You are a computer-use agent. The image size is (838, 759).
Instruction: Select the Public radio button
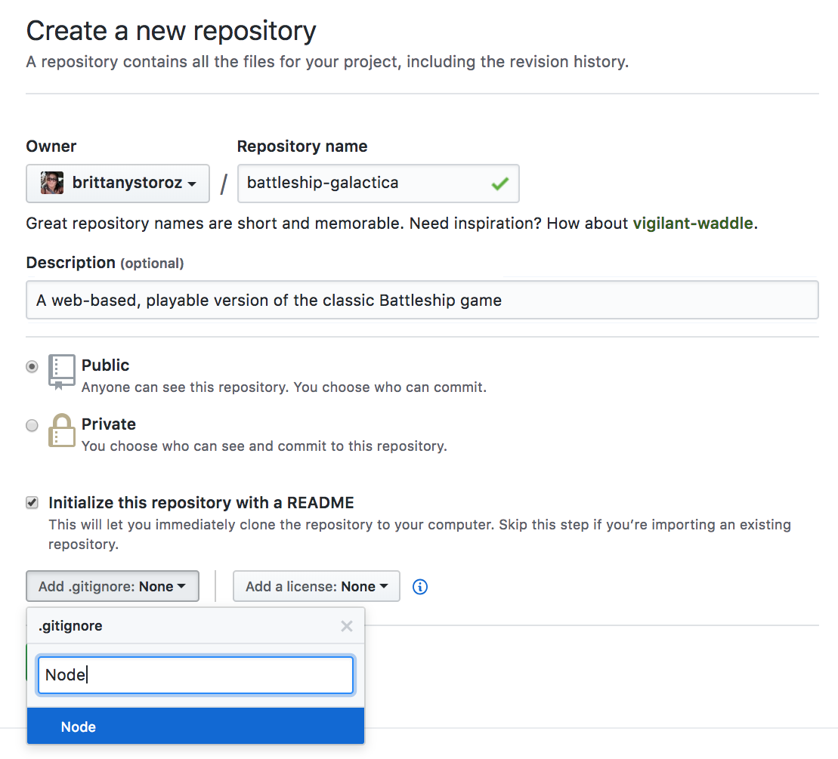click(32, 366)
